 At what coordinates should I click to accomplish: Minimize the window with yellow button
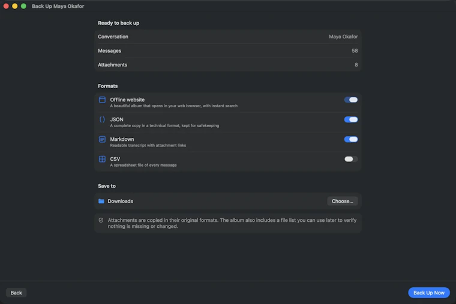click(15, 6)
